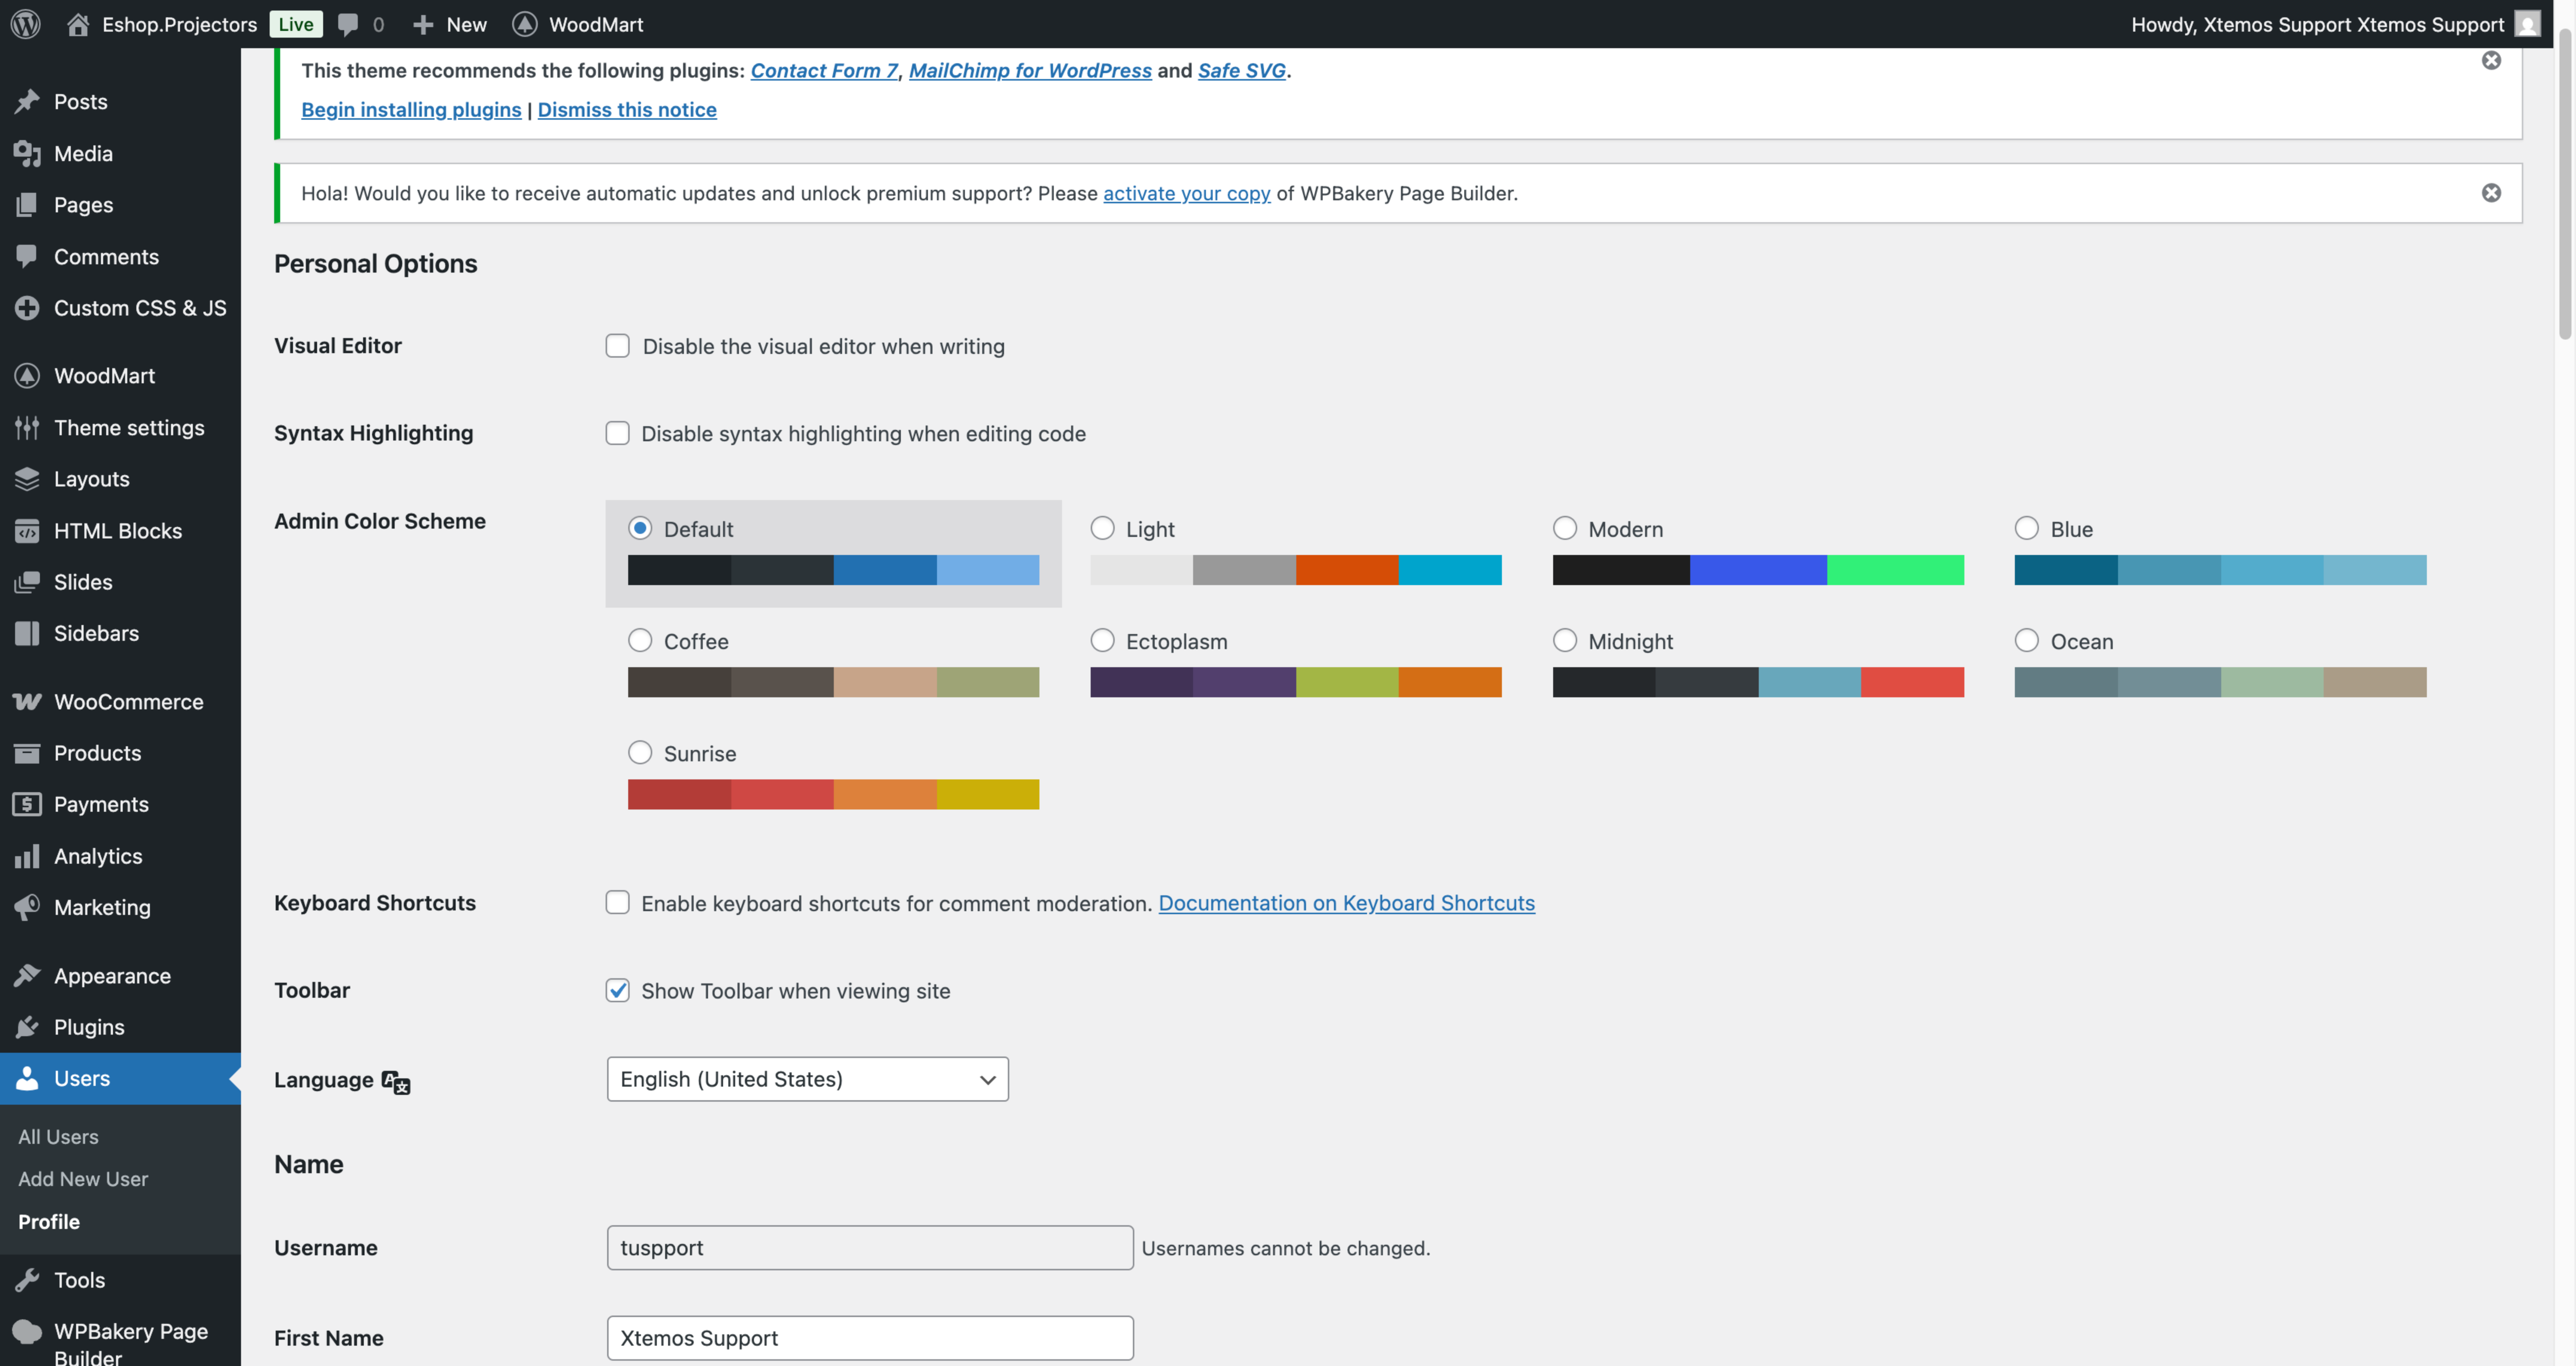
Task: Select the Coffee color scheme radio
Action: point(640,640)
